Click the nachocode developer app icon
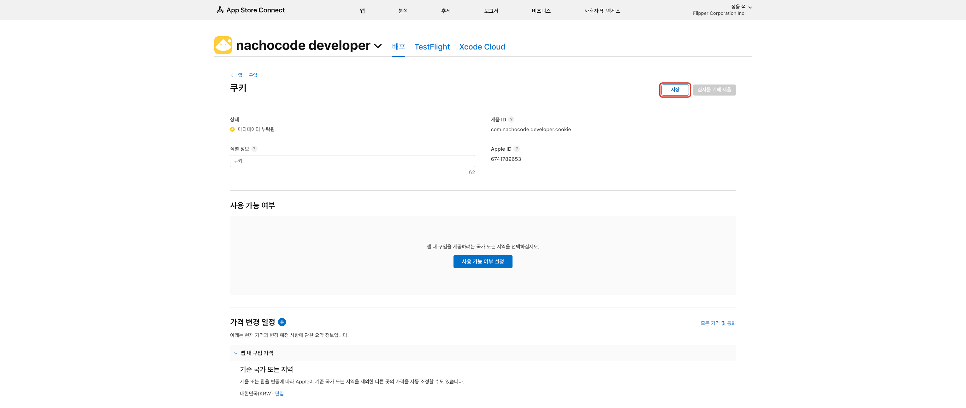 point(223,45)
